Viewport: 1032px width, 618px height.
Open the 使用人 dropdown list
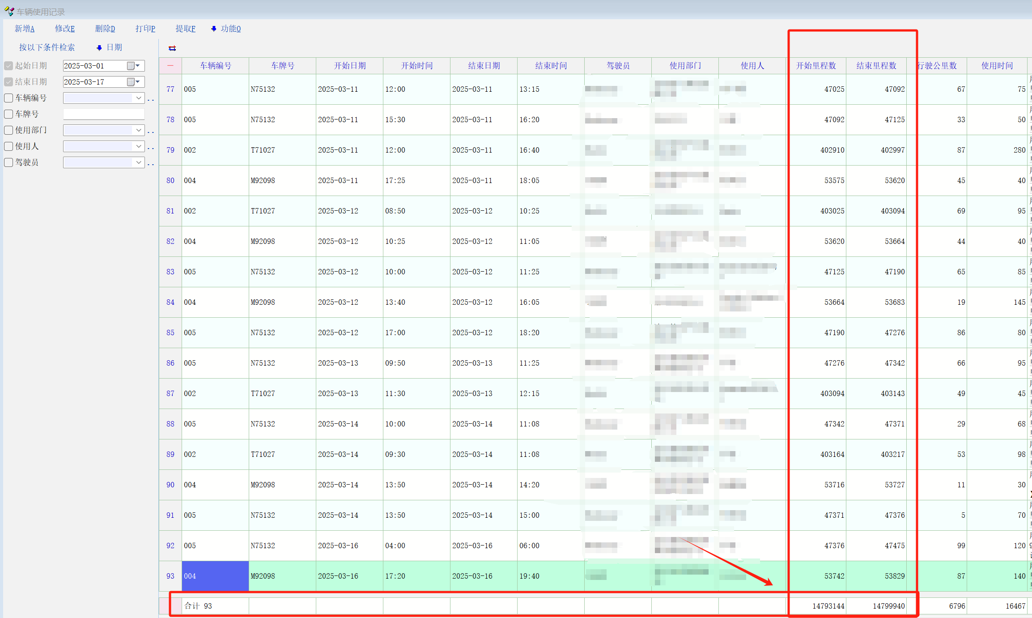tap(139, 146)
